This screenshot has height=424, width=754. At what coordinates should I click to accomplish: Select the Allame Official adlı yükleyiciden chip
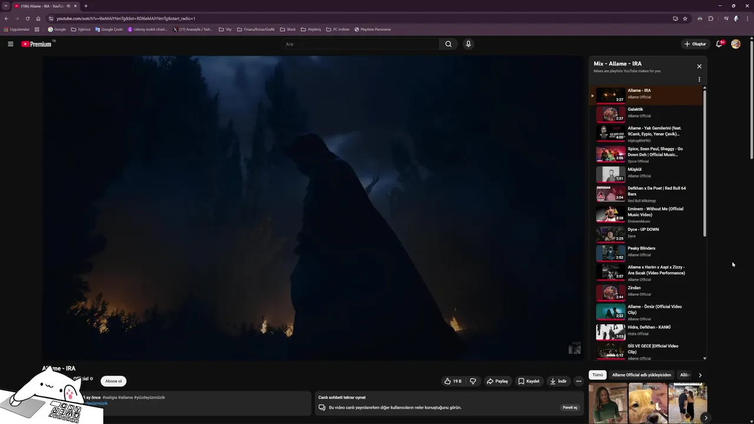[x=641, y=375]
